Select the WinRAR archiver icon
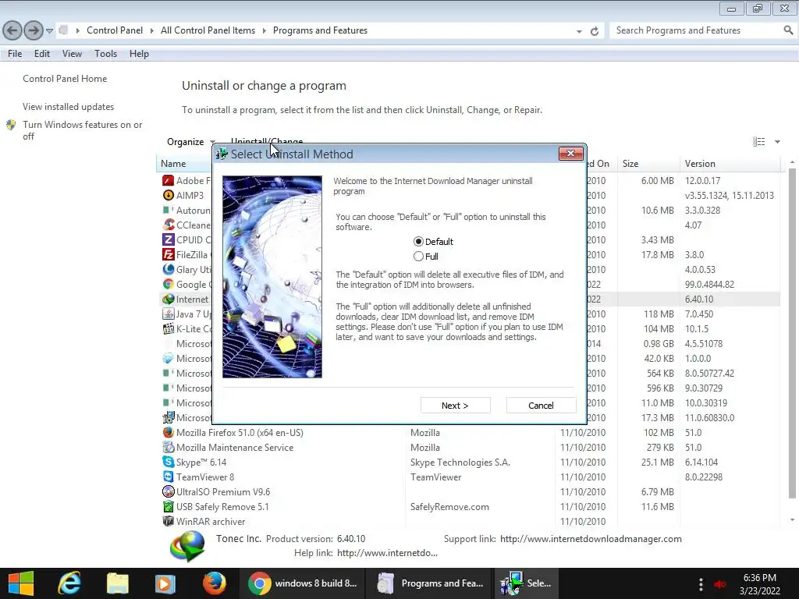Image resolution: width=799 pixels, height=599 pixels. [169, 521]
